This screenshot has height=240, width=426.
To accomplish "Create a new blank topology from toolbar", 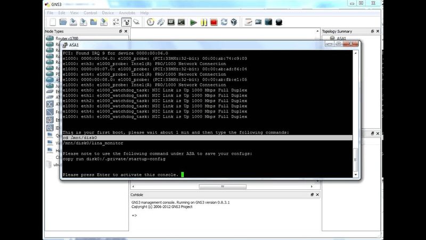I will (x=53, y=22).
